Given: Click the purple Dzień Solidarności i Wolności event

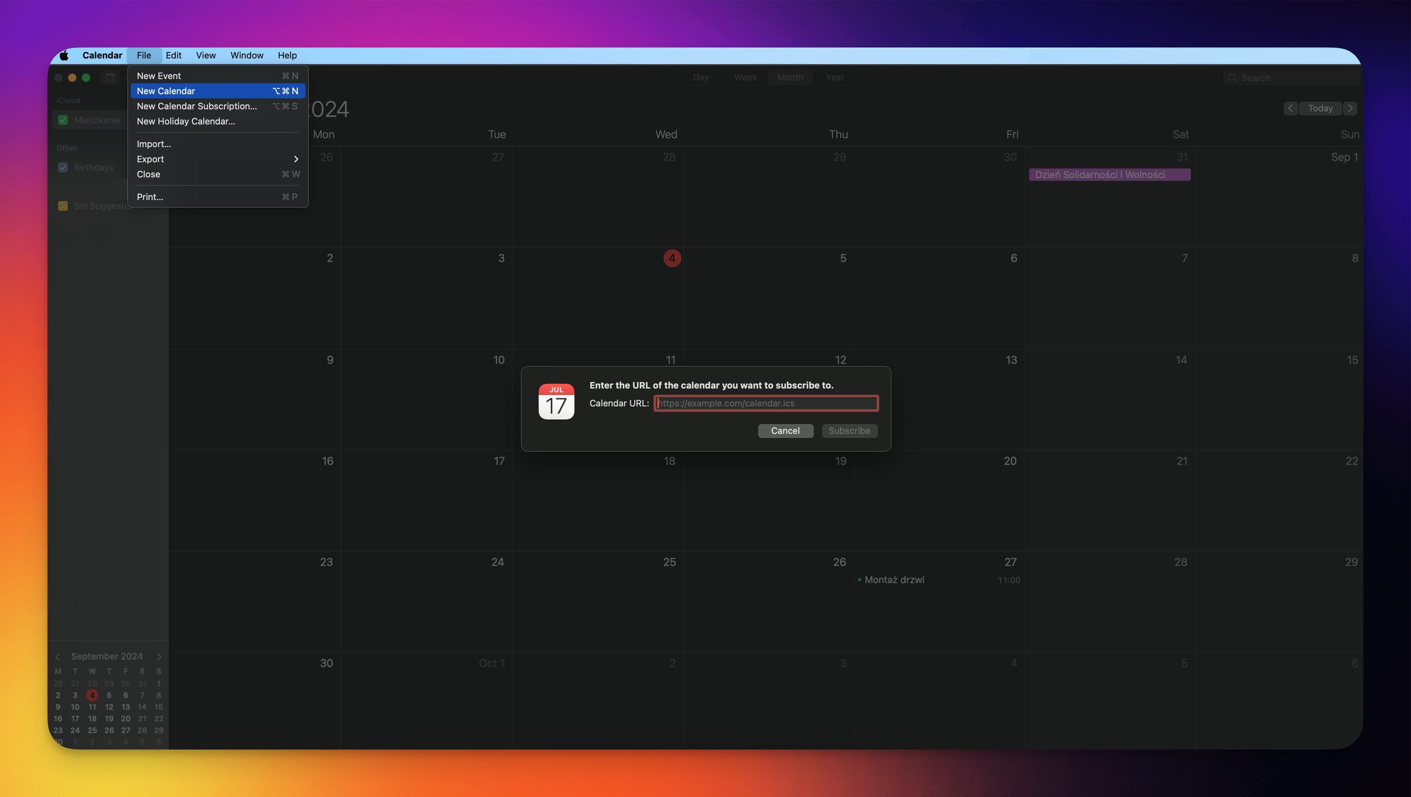Looking at the screenshot, I should pyautogui.click(x=1109, y=175).
